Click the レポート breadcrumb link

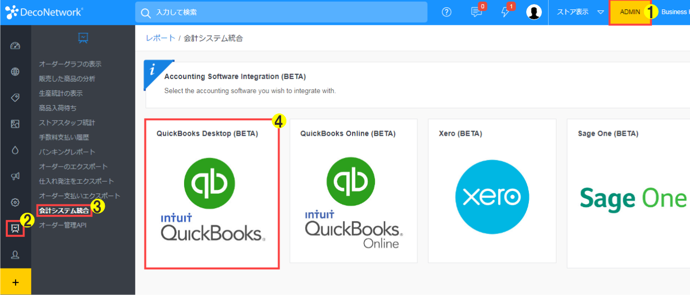click(160, 38)
